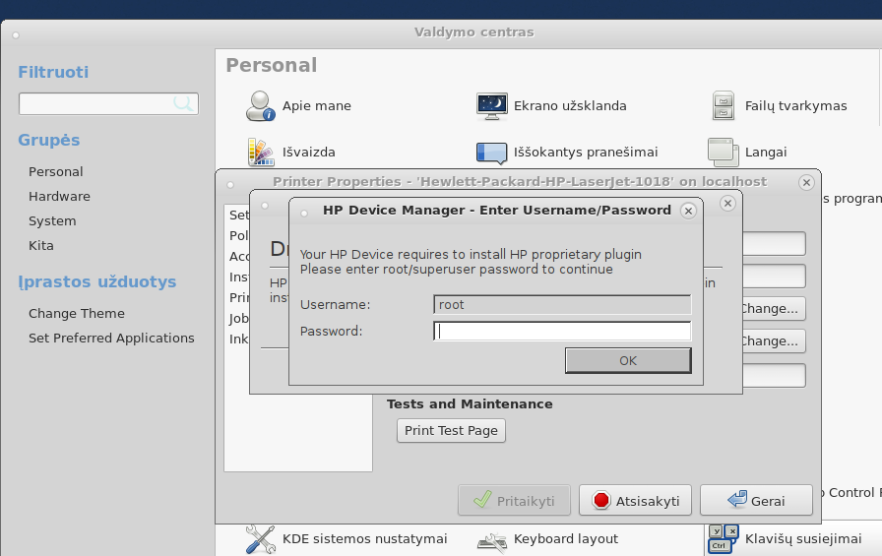Select Kita group in sidebar
This screenshot has height=556, width=882.
click(x=41, y=246)
